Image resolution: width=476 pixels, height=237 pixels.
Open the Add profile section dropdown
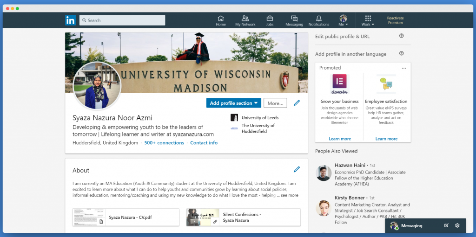[x=234, y=103]
